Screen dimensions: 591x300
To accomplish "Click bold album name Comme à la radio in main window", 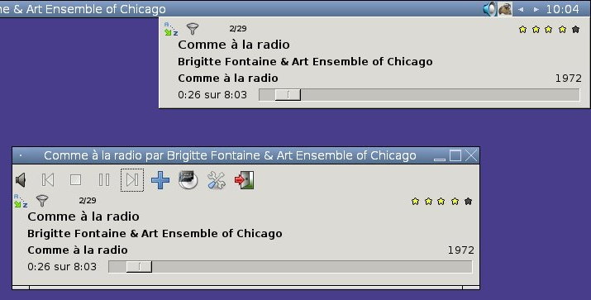I will coord(78,250).
